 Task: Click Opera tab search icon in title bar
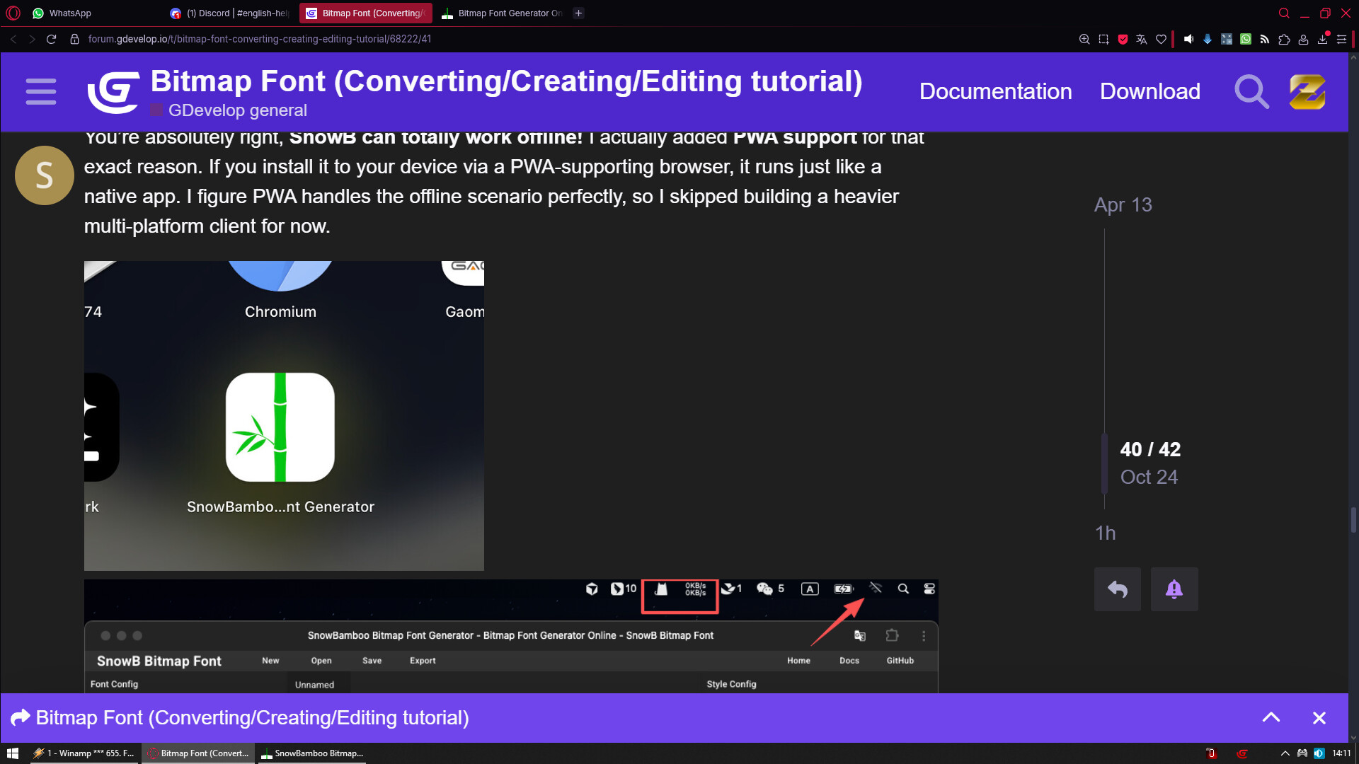tap(1284, 13)
